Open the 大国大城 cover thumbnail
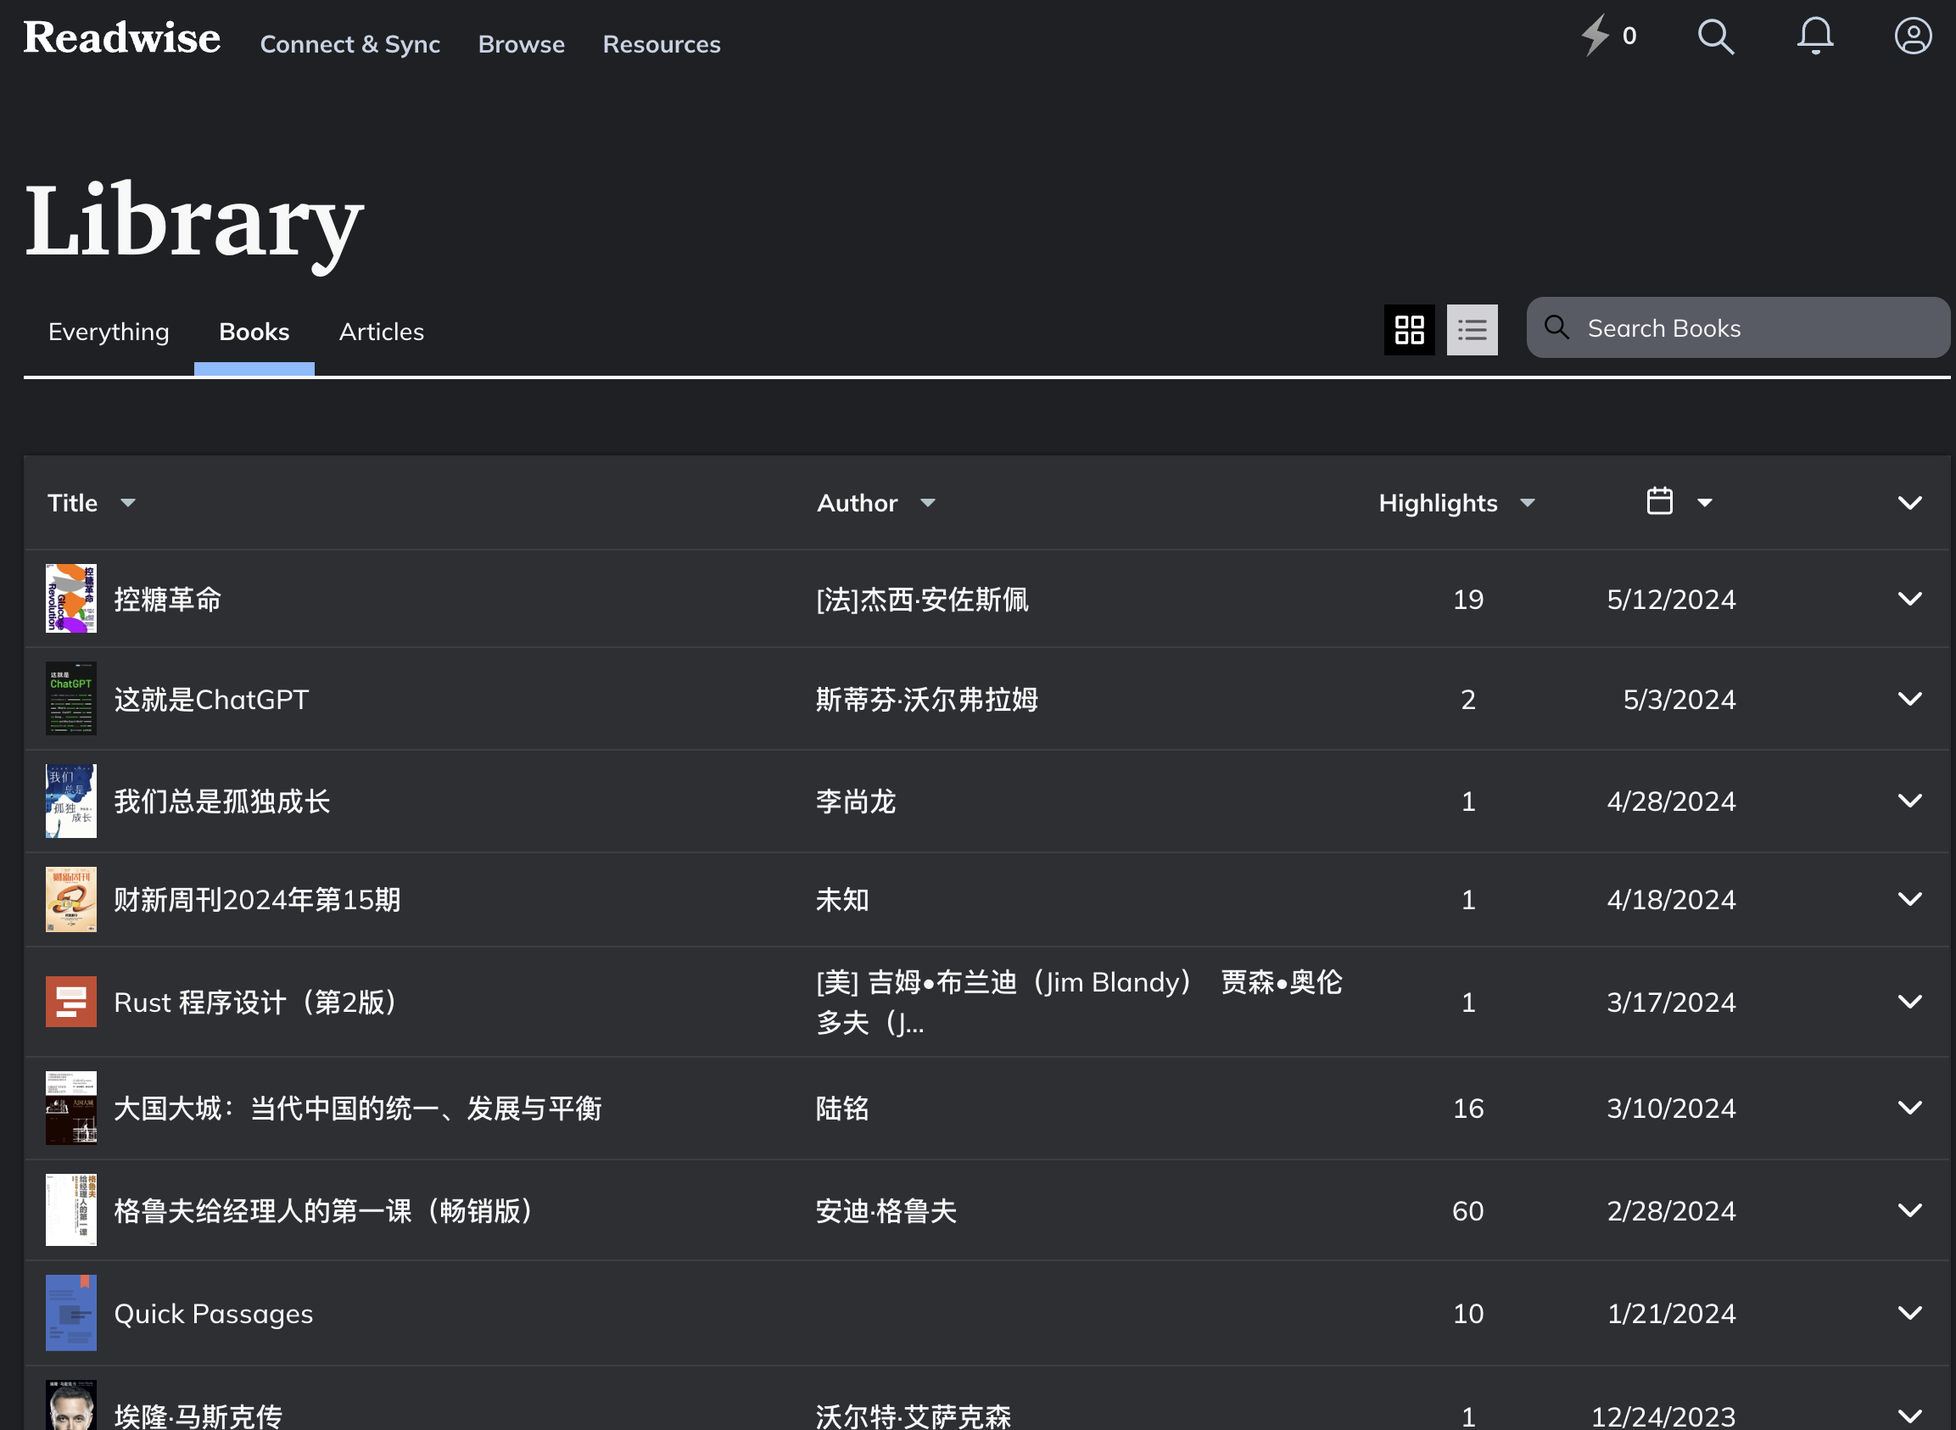 (71, 1108)
